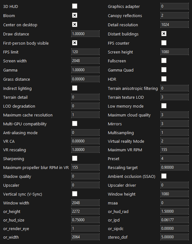Click the Draw distance value field
The height and width of the screenshot is (244, 192).
85,34
